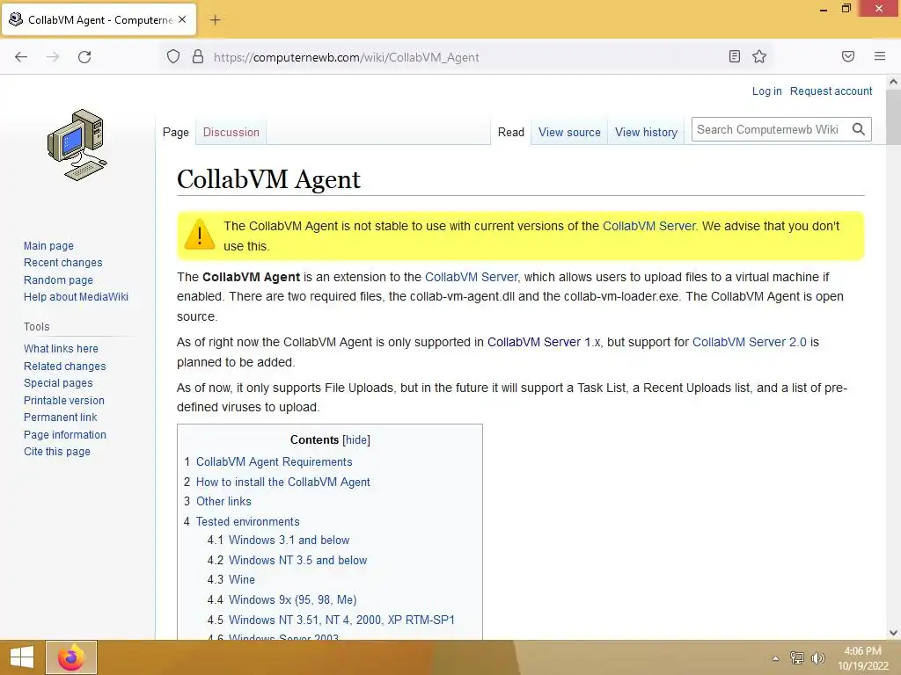Jump to Windows 3.1 and below
The image size is (901, 675).
pos(289,541)
